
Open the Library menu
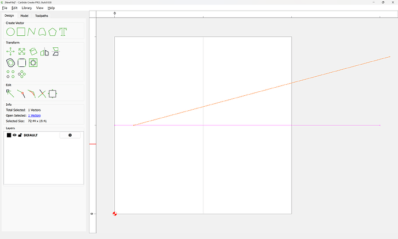tap(27, 8)
